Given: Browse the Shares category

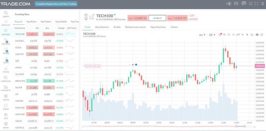Looking at the screenshot, I should tap(6, 107).
